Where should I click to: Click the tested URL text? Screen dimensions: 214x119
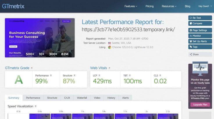tap(128, 30)
